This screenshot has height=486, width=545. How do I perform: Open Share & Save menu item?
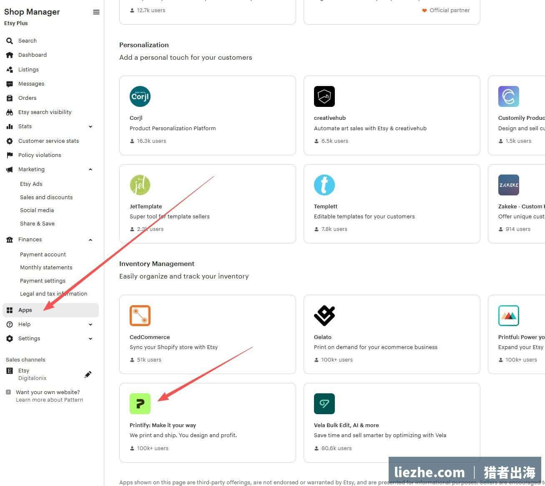coord(38,224)
